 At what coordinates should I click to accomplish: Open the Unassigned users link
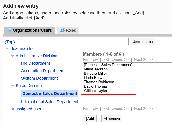[27, 109]
